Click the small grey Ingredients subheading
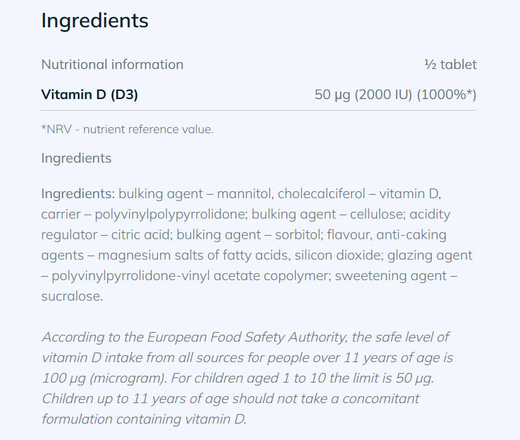Viewport: 520px width, 440px height. [76, 159]
